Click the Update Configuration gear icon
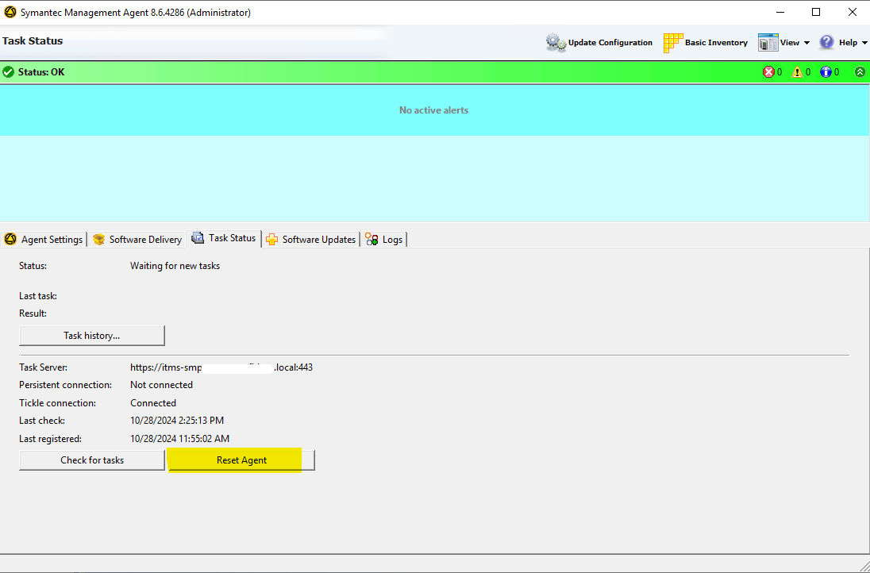Image resolution: width=870 pixels, height=573 pixels. coord(556,43)
